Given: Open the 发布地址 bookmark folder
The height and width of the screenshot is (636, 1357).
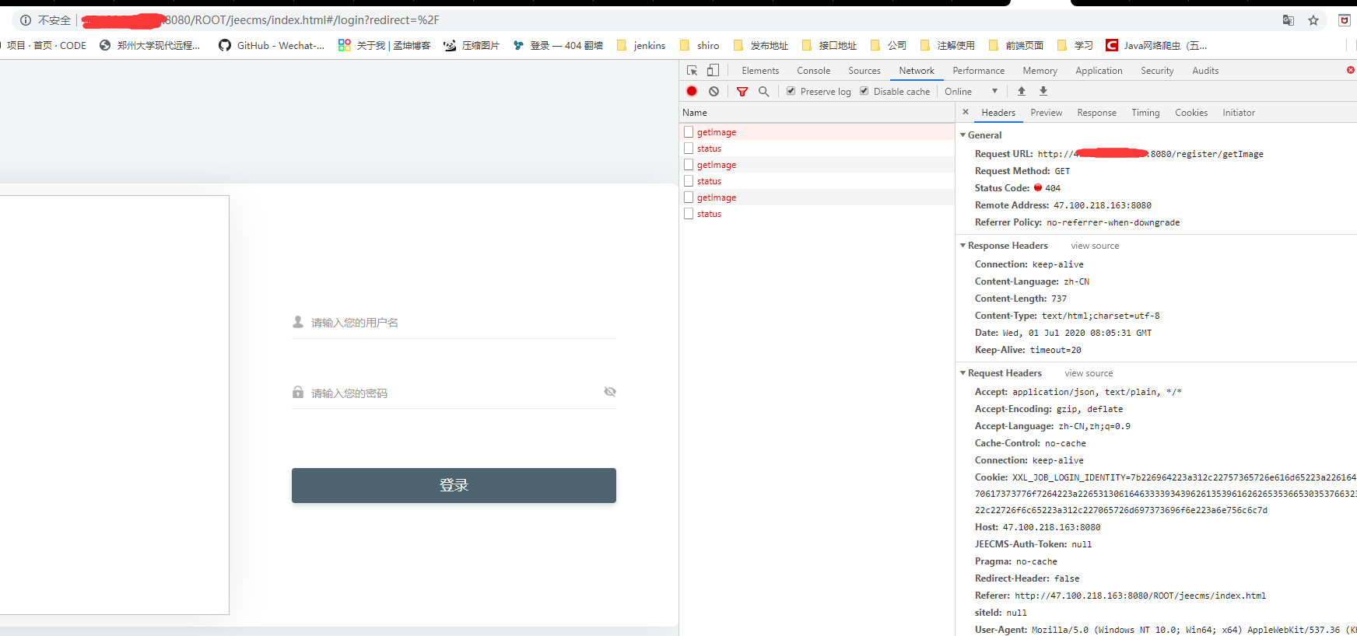Looking at the screenshot, I should (761, 45).
